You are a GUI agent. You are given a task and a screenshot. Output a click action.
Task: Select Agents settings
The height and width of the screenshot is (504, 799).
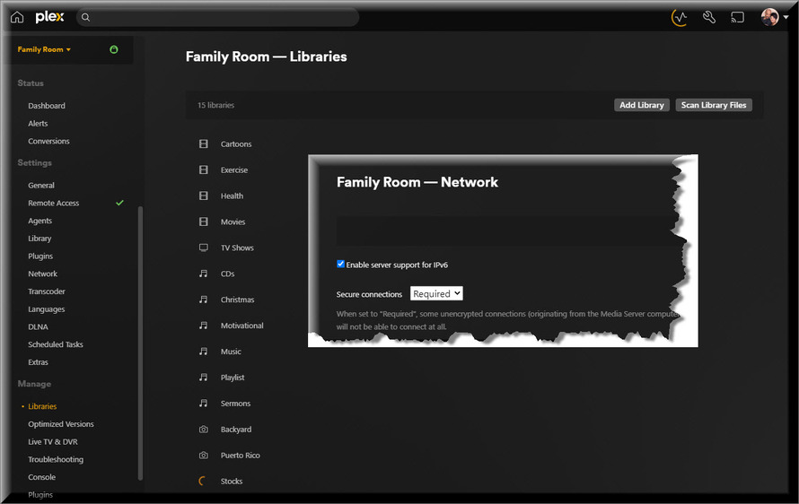[x=40, y=221]
